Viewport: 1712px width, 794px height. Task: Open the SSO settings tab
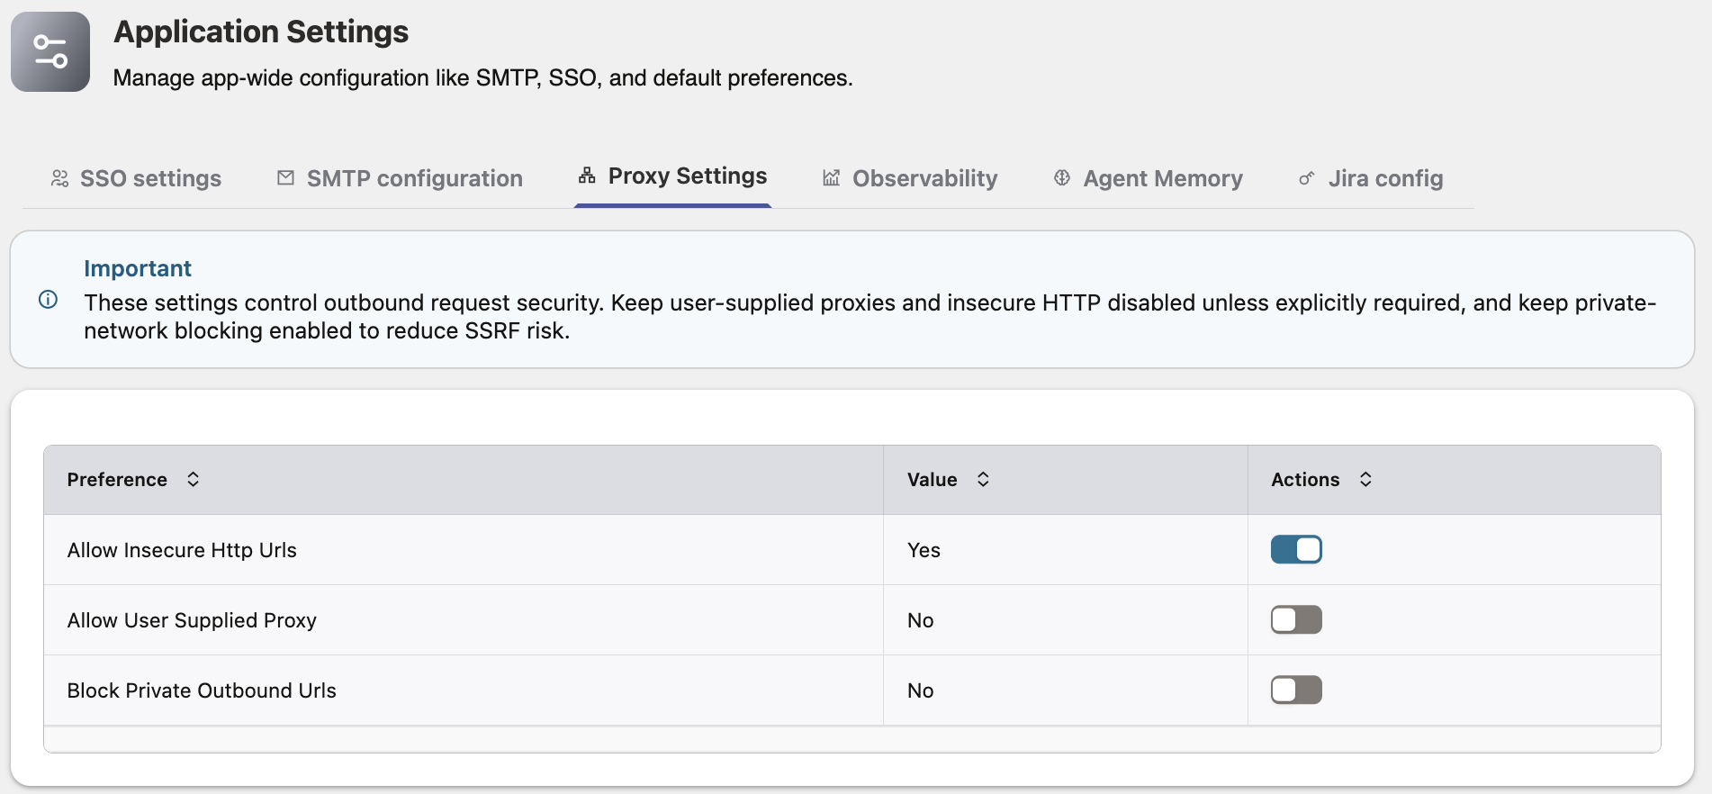[x=136, y=178]
